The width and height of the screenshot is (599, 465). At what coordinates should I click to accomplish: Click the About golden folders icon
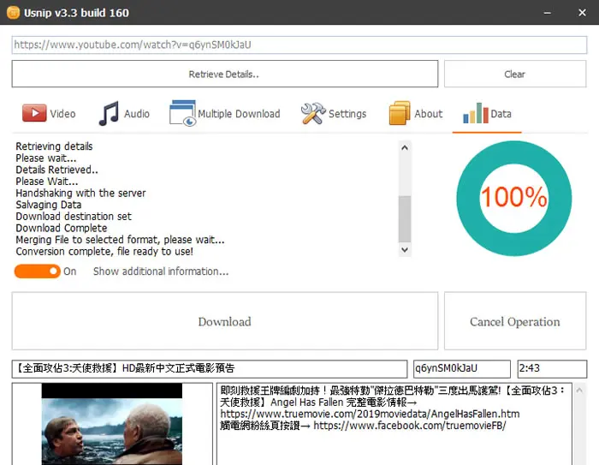[x=400, y=113]
